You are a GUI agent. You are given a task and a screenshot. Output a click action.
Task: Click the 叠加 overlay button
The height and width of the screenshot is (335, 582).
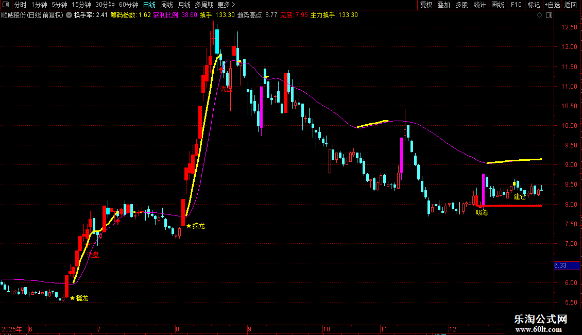(x=443, y=5)
